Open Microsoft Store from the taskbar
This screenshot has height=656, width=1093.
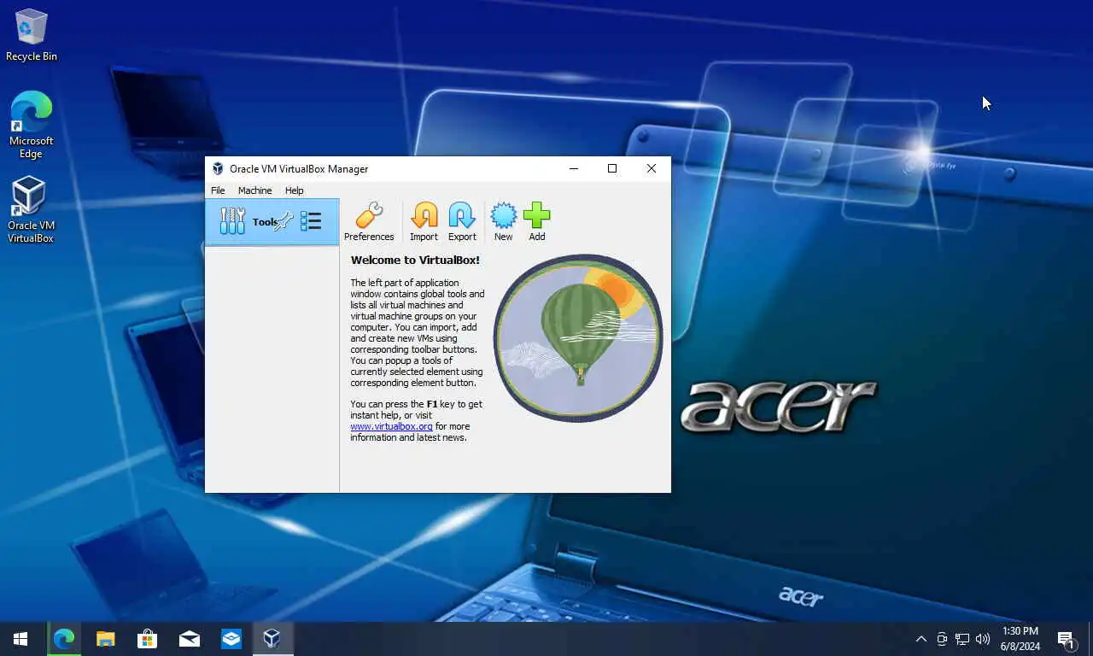click(x=147, y=639)
